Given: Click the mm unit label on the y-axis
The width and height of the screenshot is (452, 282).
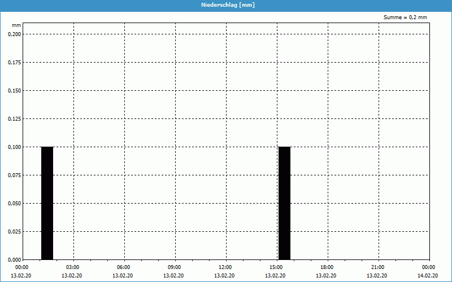Looking at the screenshot, I should (x=16, y=26).
